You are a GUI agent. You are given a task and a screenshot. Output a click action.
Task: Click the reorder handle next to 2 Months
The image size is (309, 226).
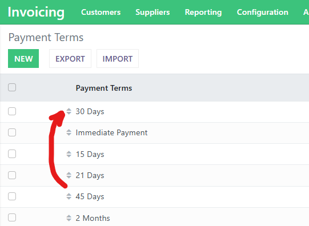click(x=69, y=218)
